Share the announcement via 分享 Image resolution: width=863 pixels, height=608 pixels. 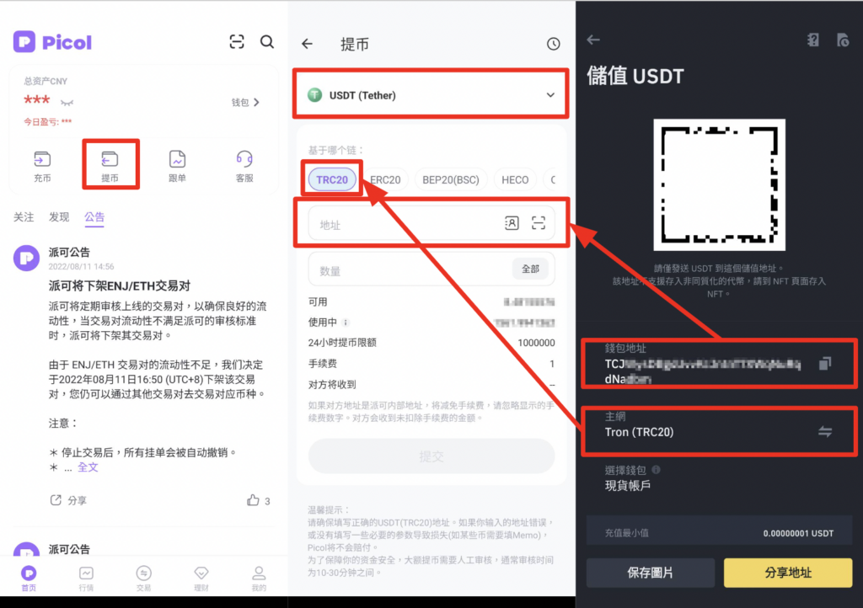point(69,500)
